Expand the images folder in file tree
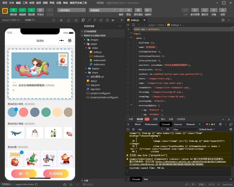Screen dimensions: 234x187 click(94, 40)
